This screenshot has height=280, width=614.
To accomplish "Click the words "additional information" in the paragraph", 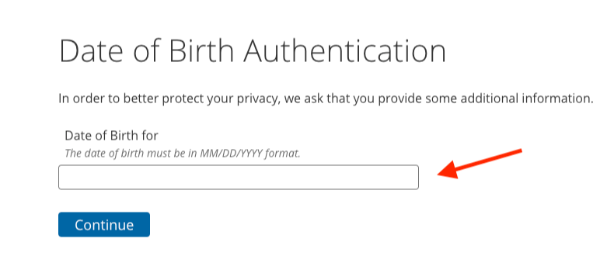I will point(527,99).
